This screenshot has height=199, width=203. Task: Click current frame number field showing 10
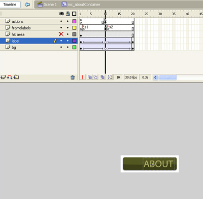tap(118, 77)
